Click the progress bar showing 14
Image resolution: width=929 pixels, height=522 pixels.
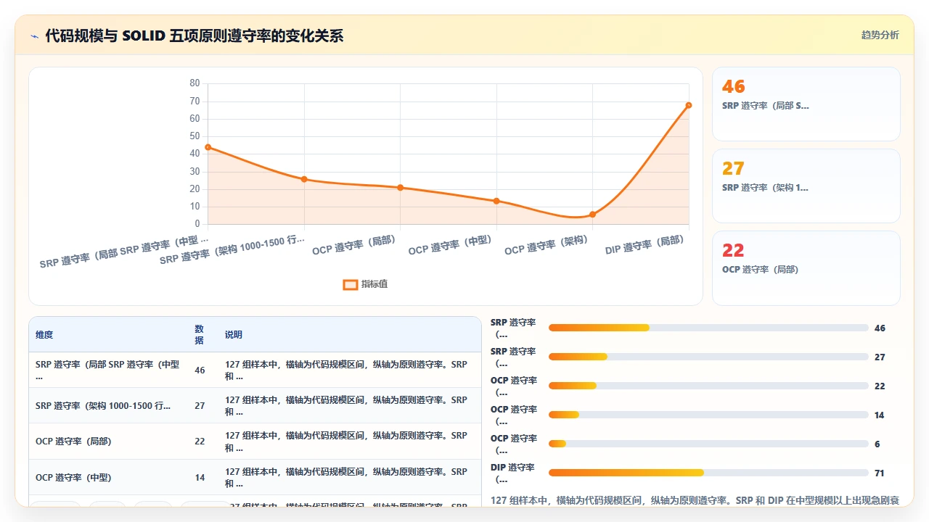pyautogui.click(x=708, y=415)
